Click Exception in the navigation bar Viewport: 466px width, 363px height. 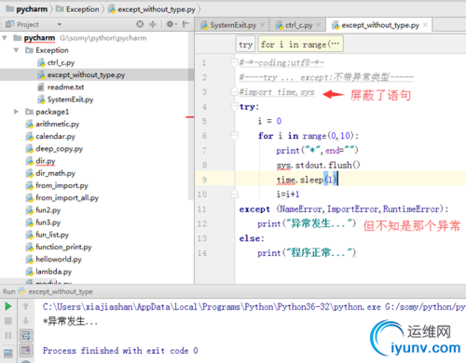(x=77, y=9)
